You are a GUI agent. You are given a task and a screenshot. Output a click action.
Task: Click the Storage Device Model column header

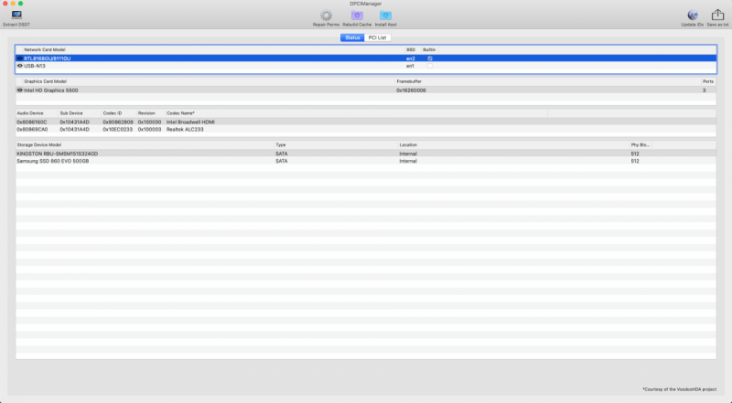(x=39, y=144)
